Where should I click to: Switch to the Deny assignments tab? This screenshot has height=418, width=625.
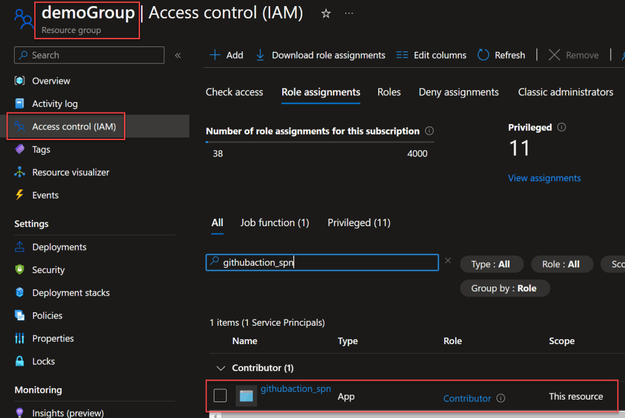(458, 92)
